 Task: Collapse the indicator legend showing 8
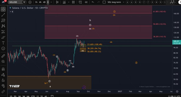click(x=11, y=12)
